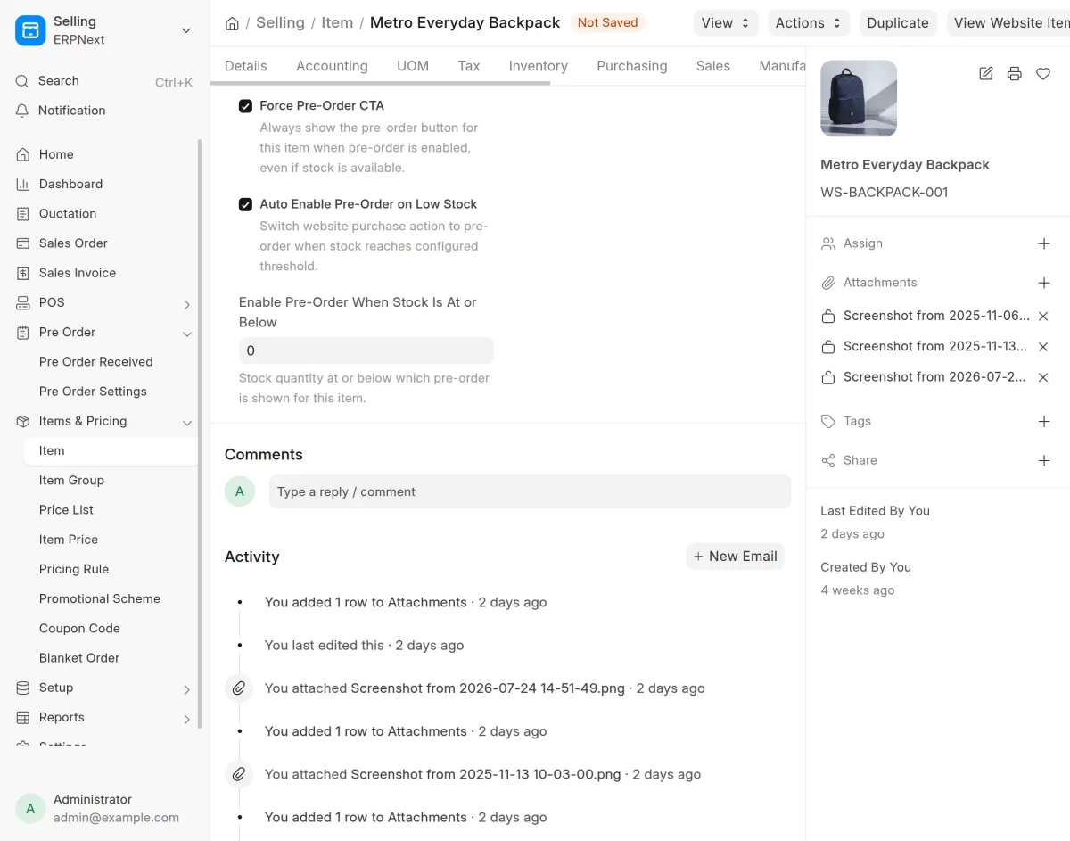Click paperclip icon beside 2026-07-24 attachment activity
The height and width of the screenshot is (841, 1070).
(x=239, y=688)
